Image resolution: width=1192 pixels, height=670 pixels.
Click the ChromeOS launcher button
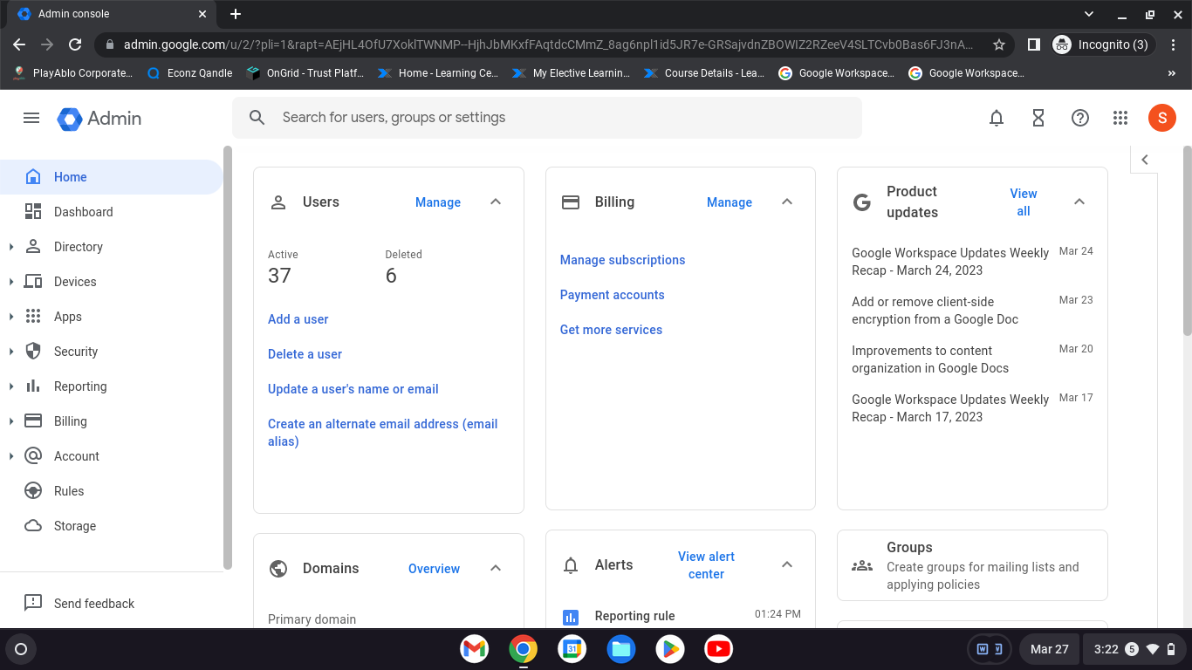[x=21, y=649]
